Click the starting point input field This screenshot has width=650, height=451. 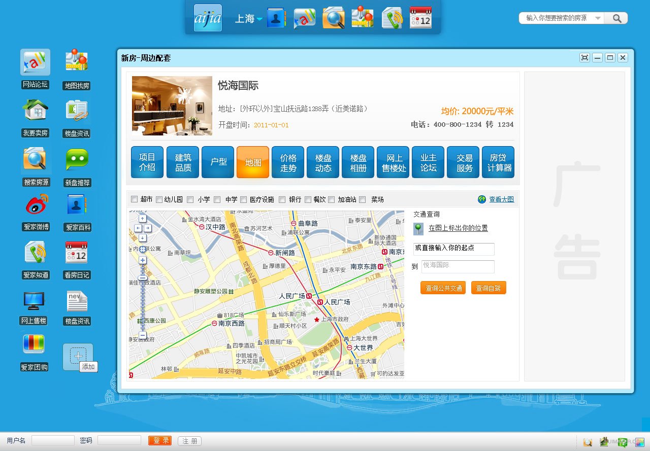pyautogui.click(x=453, y=249)
